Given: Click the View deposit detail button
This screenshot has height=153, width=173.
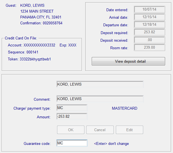Looking at the screenshot, I should point(128,61).
